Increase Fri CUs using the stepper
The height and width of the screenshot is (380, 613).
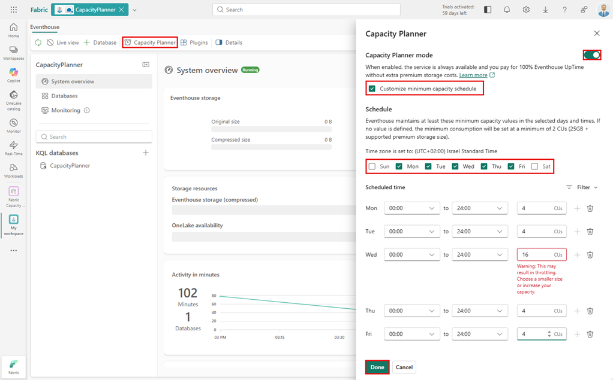coord(549,332)
